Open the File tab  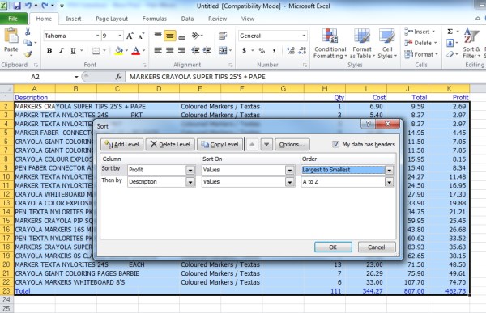13,19
